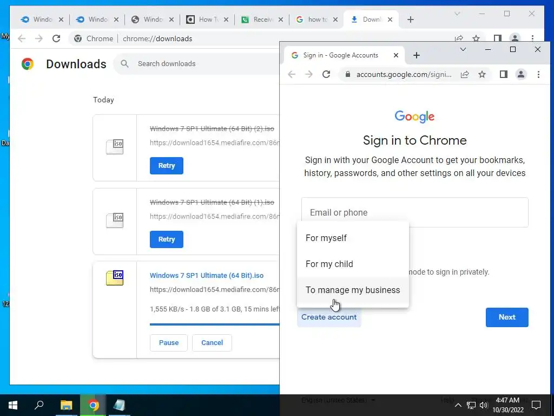Click the iso file icon of active download
The image size is (554, 416).
pyautogui.click(x=115, y=278)
